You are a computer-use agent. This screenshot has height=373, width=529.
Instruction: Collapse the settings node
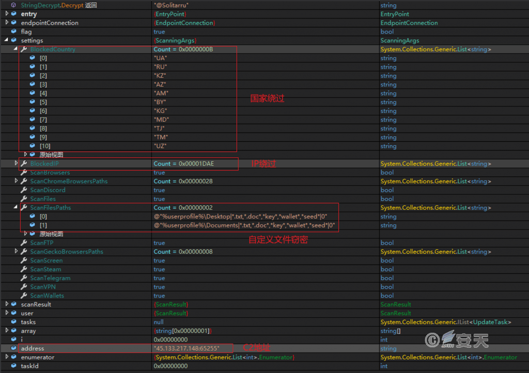coord(7,40)
